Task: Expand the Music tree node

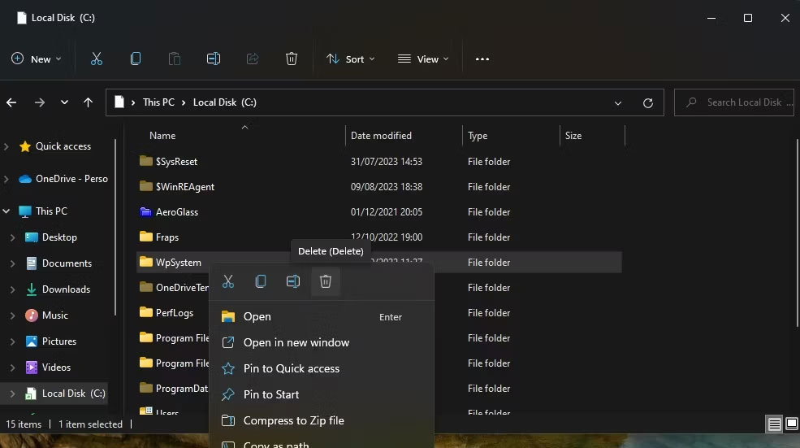Action: (13, 315)
